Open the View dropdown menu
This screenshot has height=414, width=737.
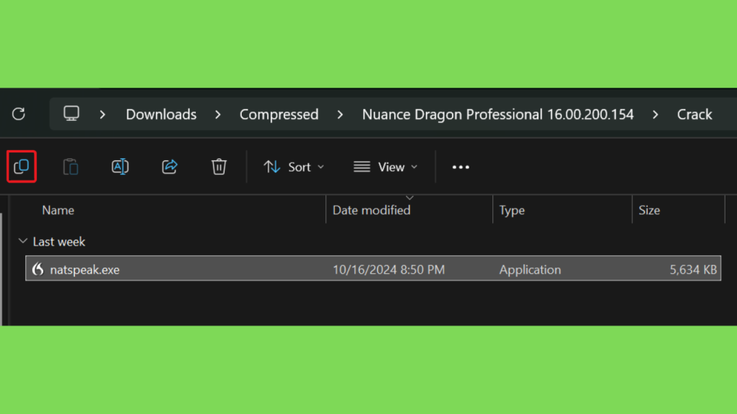click(386, 167)
